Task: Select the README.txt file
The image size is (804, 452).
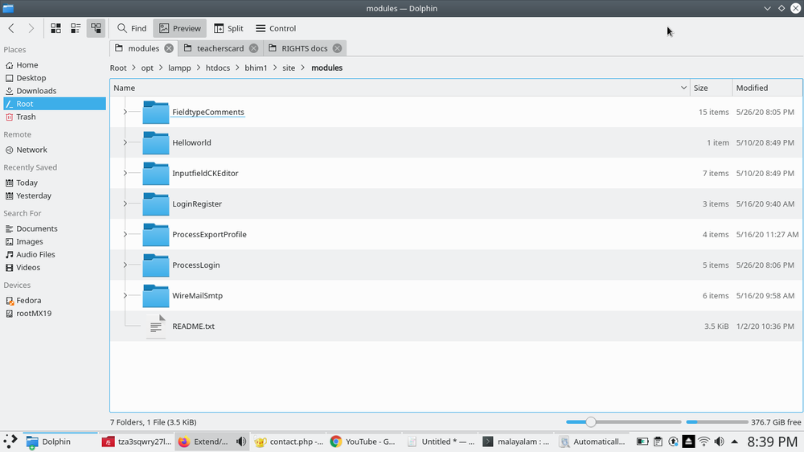Action: [x=193, y=327]
